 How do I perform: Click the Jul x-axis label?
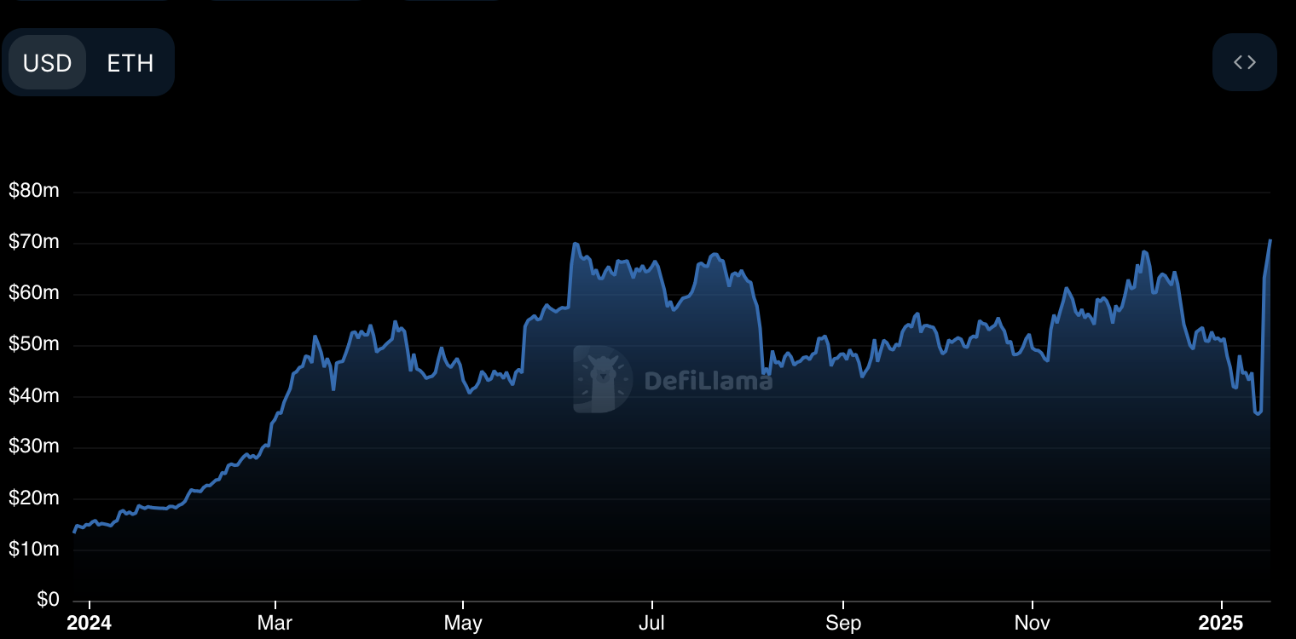(x=651, y=624)
